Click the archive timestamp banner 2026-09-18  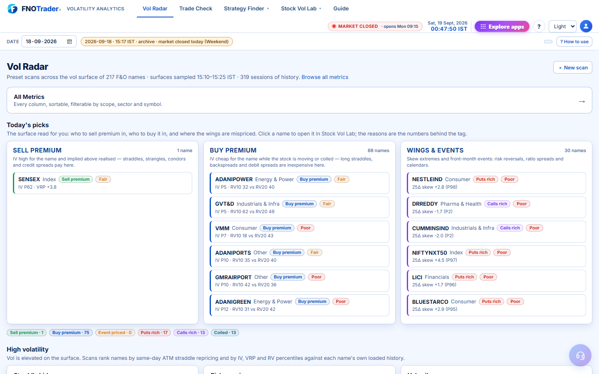coord(157,42)
